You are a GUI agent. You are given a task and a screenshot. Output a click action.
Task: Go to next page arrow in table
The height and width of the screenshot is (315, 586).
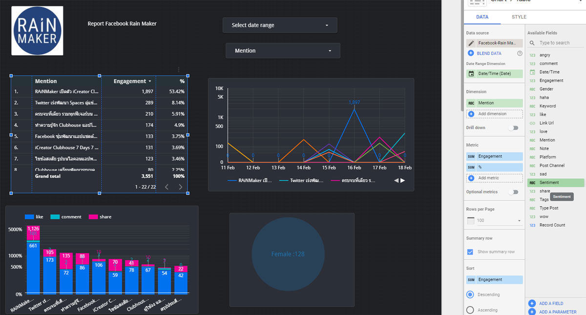click(181, 187)
